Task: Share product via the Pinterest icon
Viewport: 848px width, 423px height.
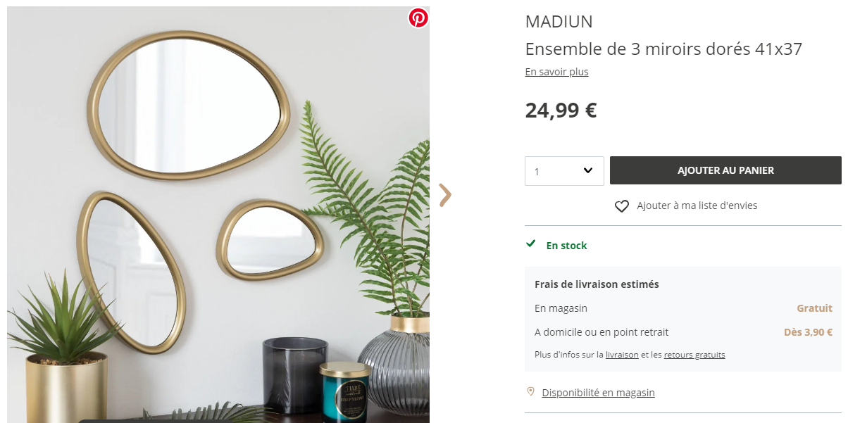Action: click(418, 18)
